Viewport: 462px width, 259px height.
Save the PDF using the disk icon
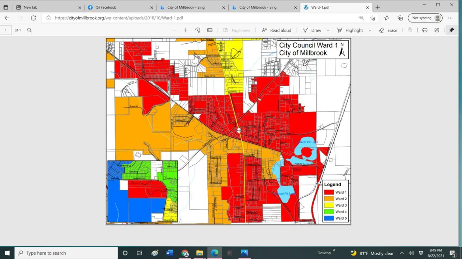click(x=437, y=30)
